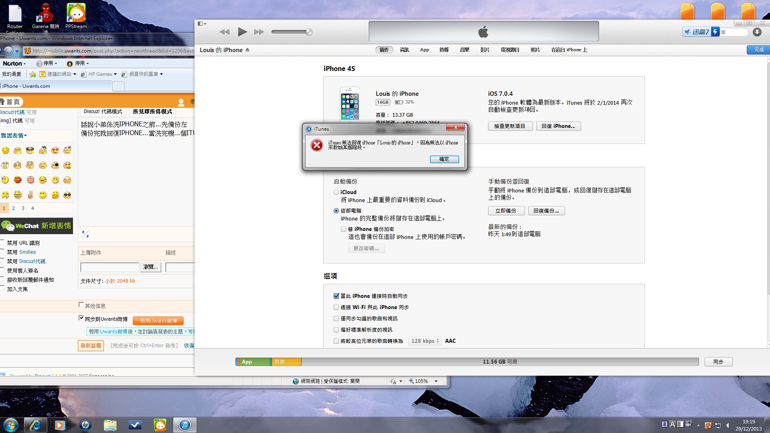Enable 替 iPhone 備份加密 checkbox
Screen dimensions: 770x433
(x=344, y=229)
